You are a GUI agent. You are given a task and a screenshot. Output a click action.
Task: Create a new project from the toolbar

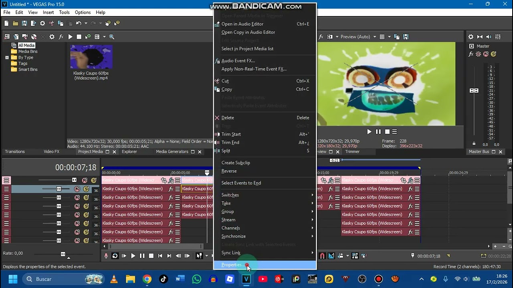[x=6, y=24]
